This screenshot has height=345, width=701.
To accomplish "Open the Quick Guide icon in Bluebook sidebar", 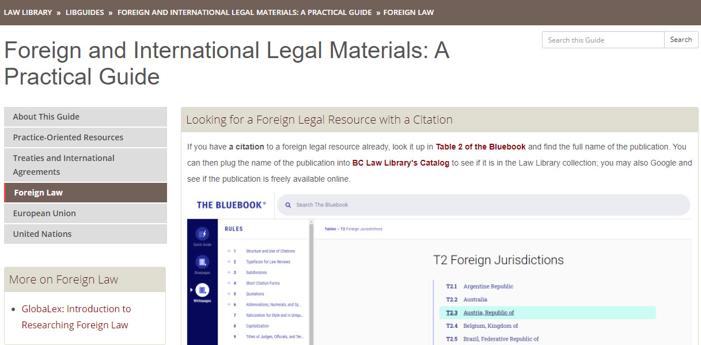I will point(203,233).
